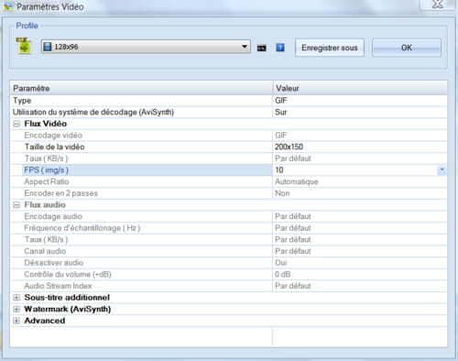This screenshot has height=361, width=458.
Task: Open the 128x96 profile dropdown
Action: [146, 47]
